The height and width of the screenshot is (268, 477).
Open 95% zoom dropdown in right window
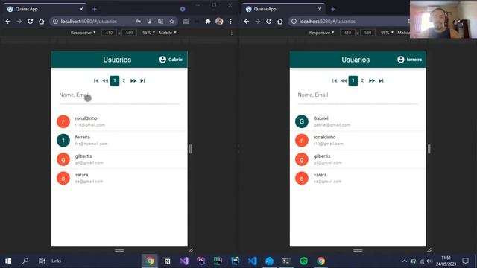(387, 33)
